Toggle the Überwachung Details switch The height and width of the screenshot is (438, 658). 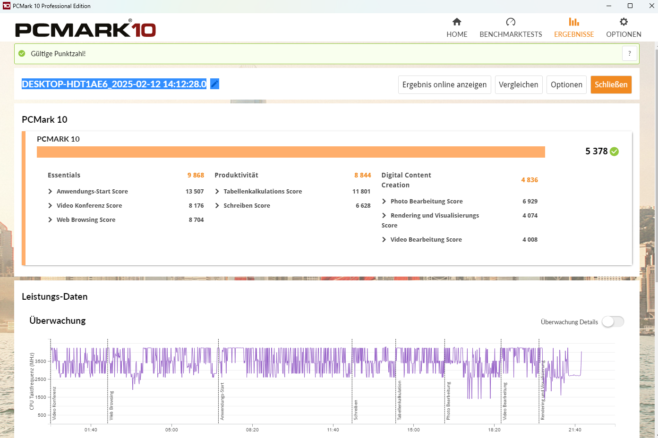pos(613,322)
